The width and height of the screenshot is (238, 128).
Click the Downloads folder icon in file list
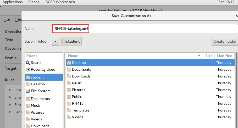click(69, 76)
